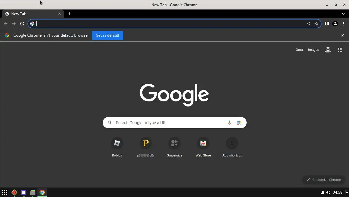Open notifications bell in system tray
The width and height of the screenshot is (349, 197).
coord(323,192)
